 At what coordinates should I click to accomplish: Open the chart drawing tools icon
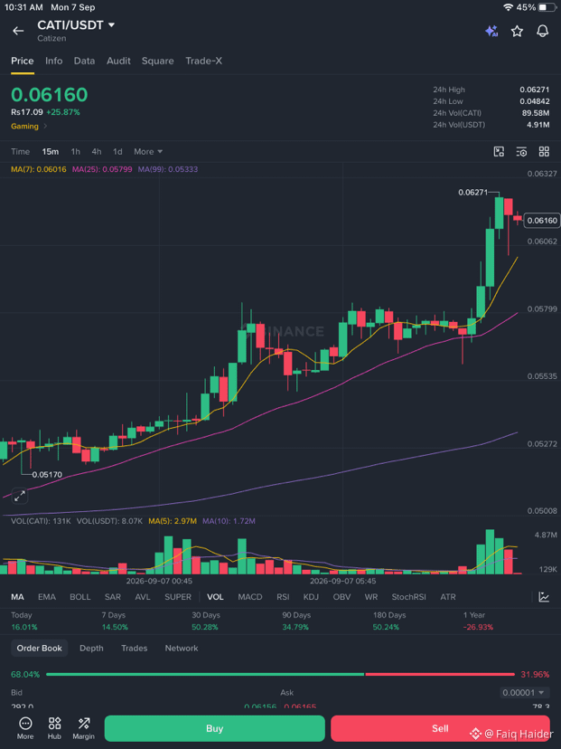click(499, 152)
